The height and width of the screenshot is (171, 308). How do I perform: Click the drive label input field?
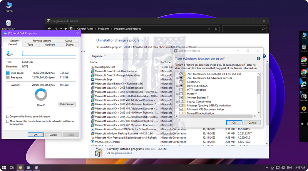pyautogui.click(x=49, y=53)
